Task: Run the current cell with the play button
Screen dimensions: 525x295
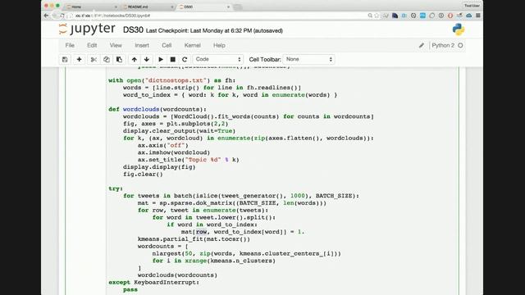Action: point(161,60)
